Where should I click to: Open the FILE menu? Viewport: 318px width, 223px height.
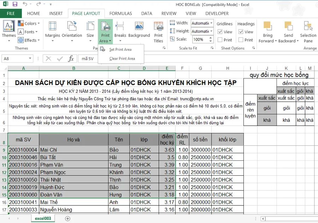coord(11,13)
